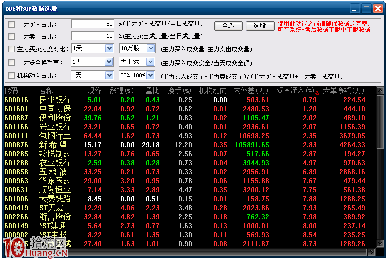This screenshot has height=263, width=391.
Task: Click the vertical scrollbar down arrow
Action: 380,243
